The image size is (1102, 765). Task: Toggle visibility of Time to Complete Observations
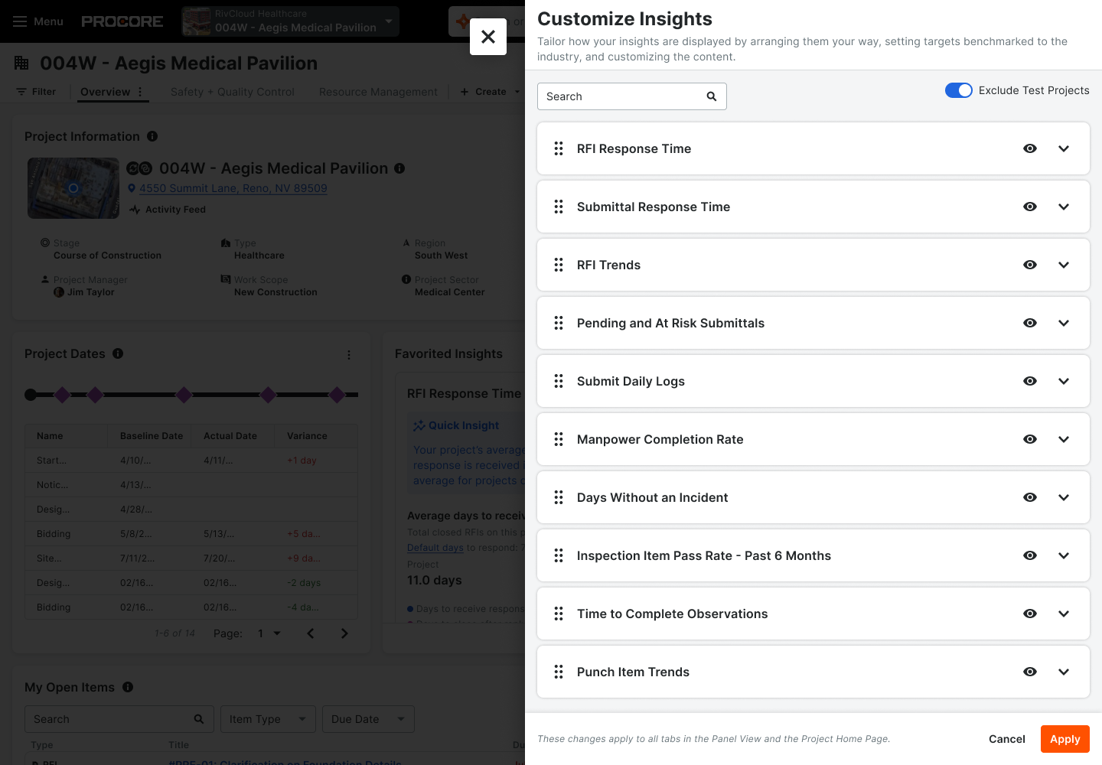(1030, 614)
